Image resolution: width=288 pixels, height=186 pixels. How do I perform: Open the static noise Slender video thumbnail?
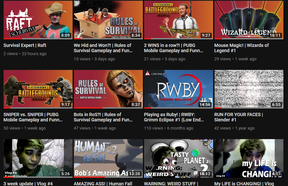[x=249, y=89]
